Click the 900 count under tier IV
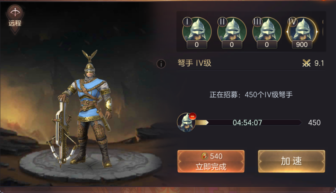The image size is (336, 193). coord(302,45)
